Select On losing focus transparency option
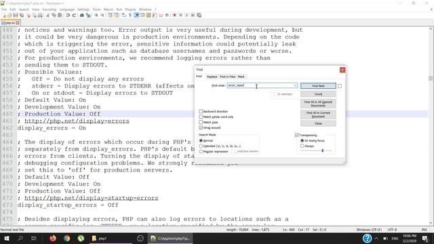Image resolution: width=434 pixels, height=244 pixels. pos(302,140)
